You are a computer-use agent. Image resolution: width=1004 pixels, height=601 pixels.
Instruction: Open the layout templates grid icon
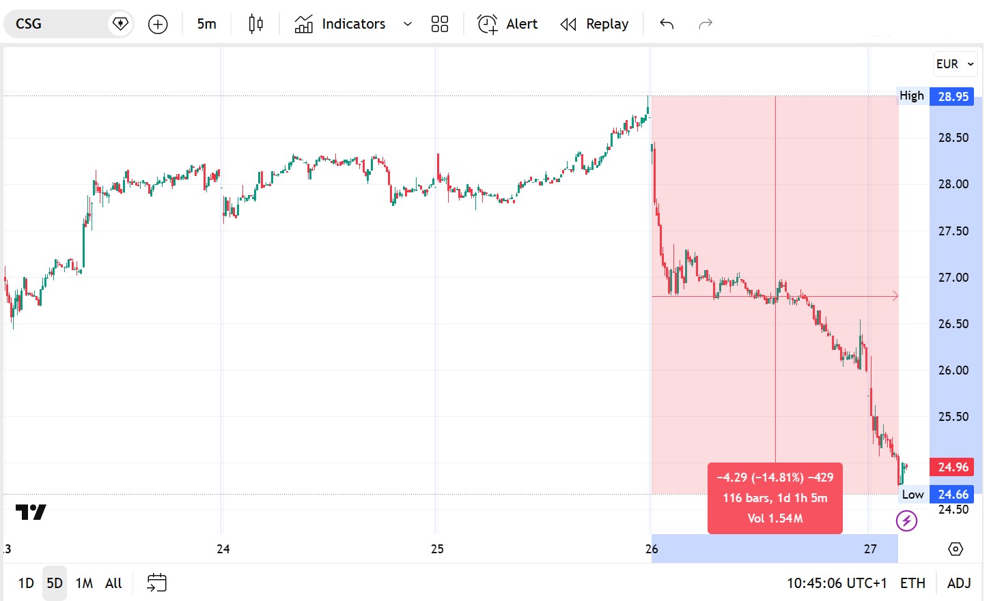point(440,25)
